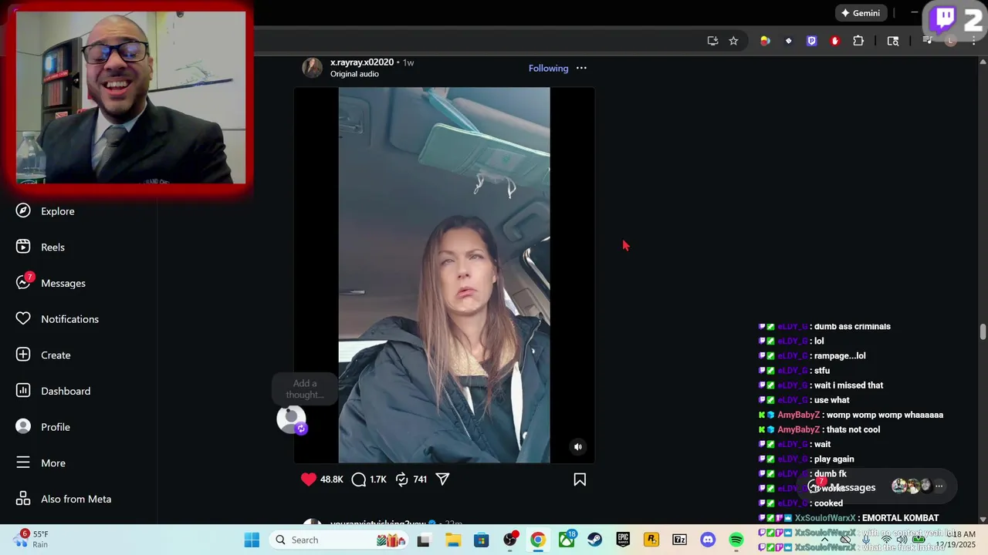The height and width of the screenshot is (555, 988).
Task: Open File Explorer from the taskbar
Action: (453, 540)
